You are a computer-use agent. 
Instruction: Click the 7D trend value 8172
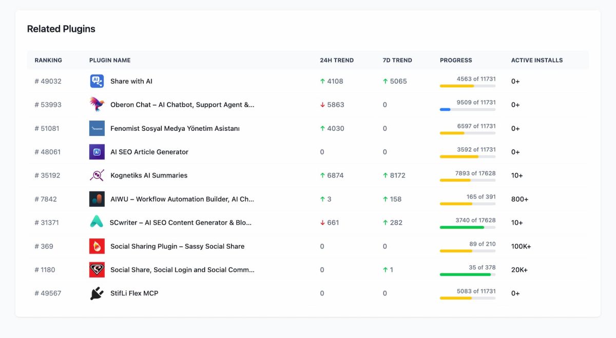pyautogui.click(x=398, y=175)
